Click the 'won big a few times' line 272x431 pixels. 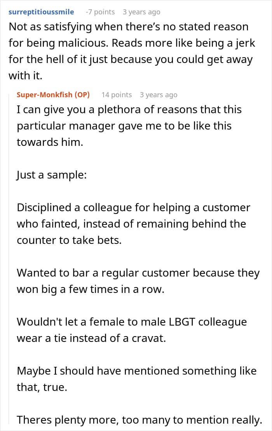pyautogui.click(x=91, y=289)
